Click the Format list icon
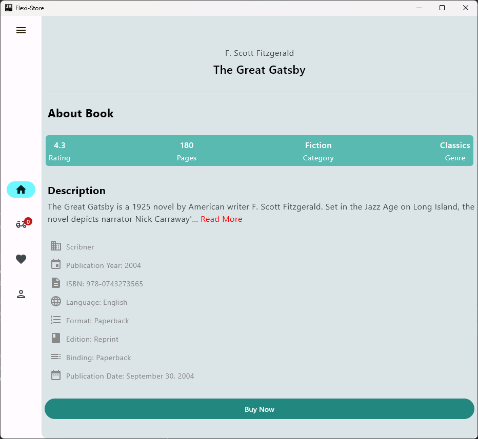The height and width of the screenshot is (439, 478). pos(56,320)
